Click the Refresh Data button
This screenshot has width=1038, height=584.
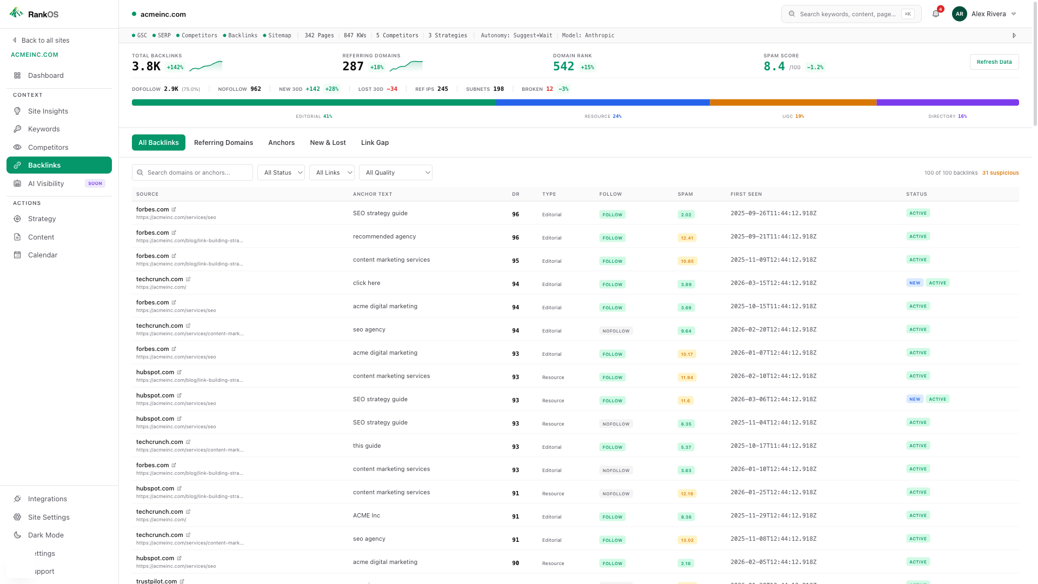[x=994, y=62]
